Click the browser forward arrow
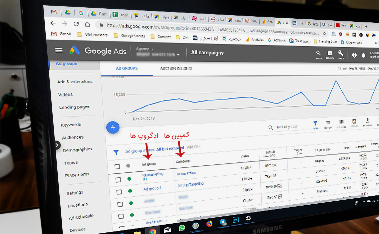This screenshot has height=234, width=379. 64,23
